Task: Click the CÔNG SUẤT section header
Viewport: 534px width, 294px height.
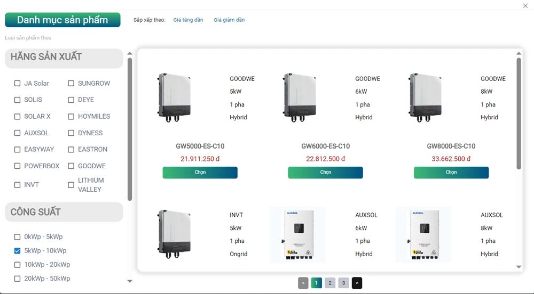Action: [64, 212]
